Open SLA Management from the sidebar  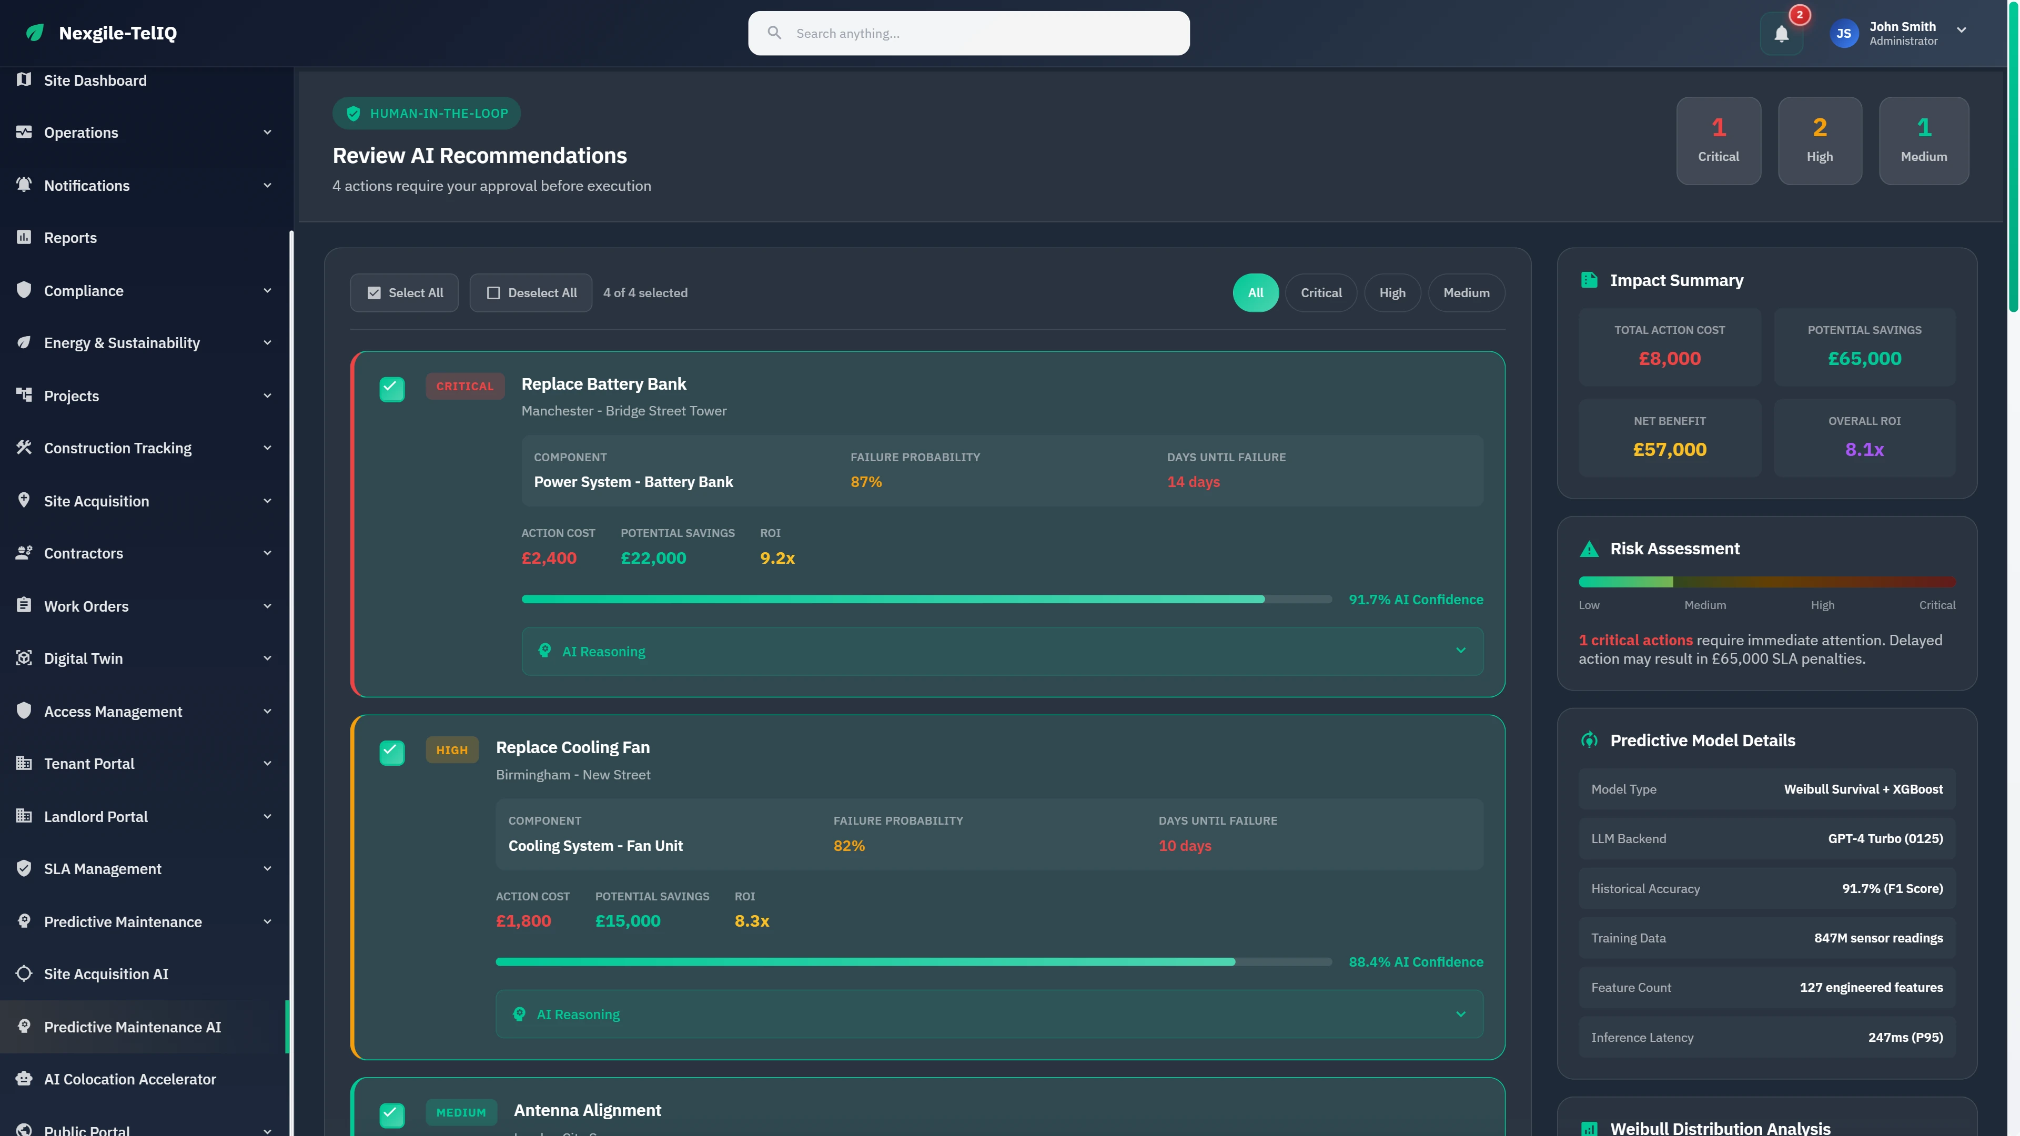[102, 869]
